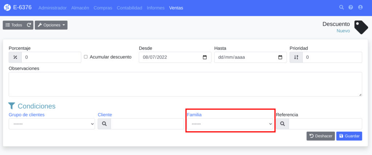Viewport: 372px width, 155px height.
Task: Click the refresh arrow icon button
Action: (29, 25)
